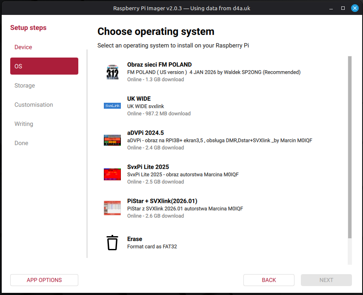This screenshot has width=363, height=295.
Task: Click the OS list vertical scrollbar
Action: click(x=349, y=147)
